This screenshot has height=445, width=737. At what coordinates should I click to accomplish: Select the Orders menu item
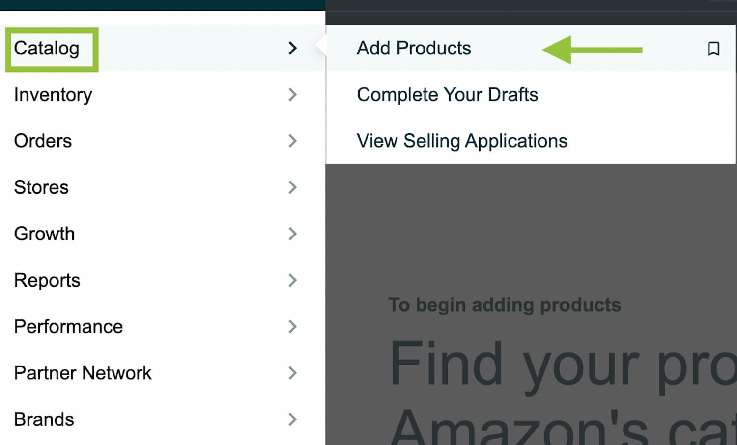point(163,141)
